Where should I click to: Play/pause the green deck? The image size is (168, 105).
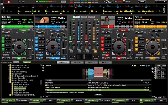tap(19, 58)
